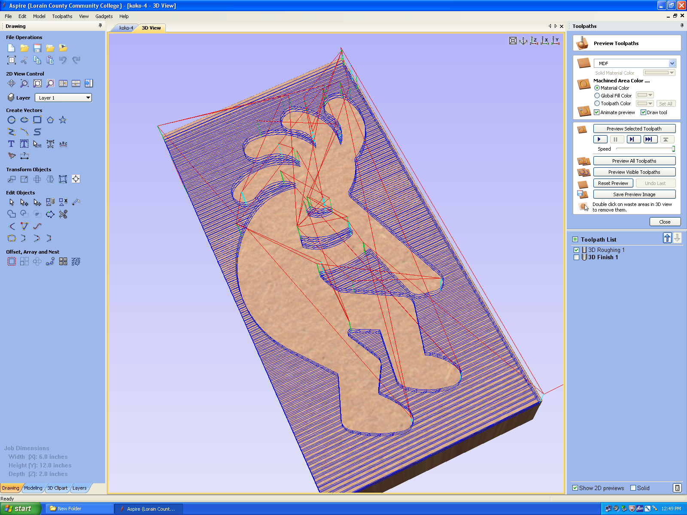Click the View along Z axis icon

click(x=534, y=41)
